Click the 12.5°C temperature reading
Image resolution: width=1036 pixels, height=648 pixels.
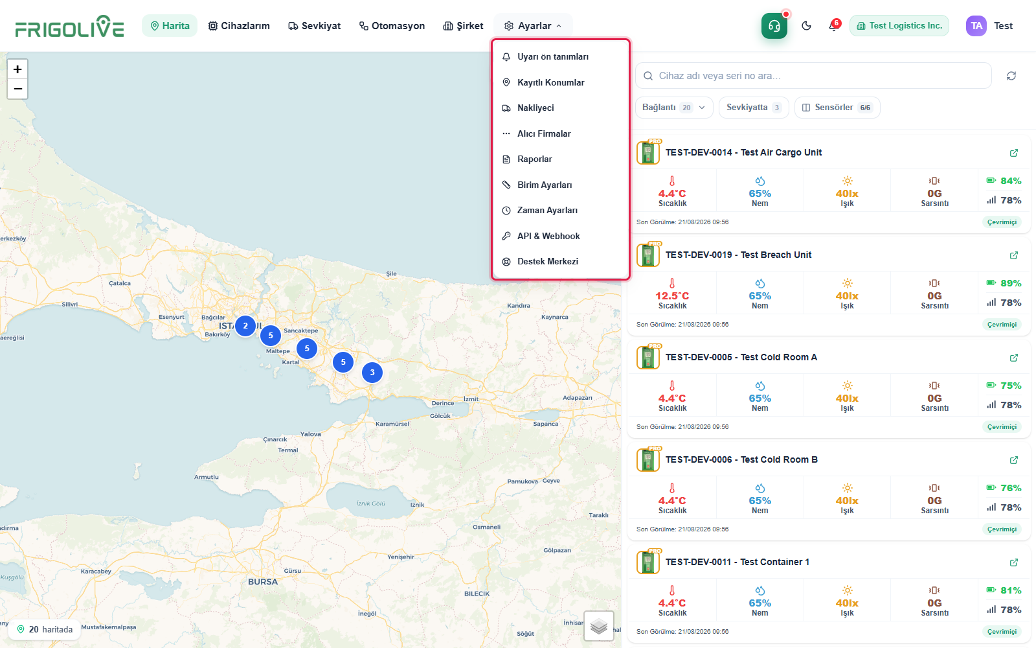(672, 296)
